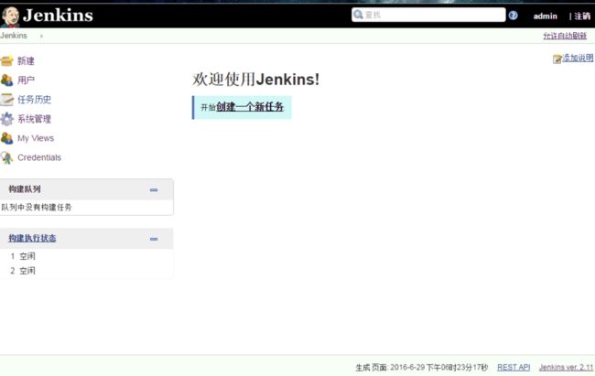The image size is (595, 376).
Task: Open the search help question-mark icon
Action: point(513,16)
